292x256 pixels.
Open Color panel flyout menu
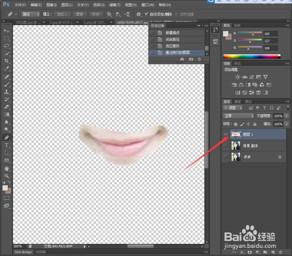coord(287,25)
